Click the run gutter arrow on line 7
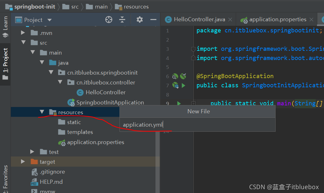Image resolution: width=324 pixels, height=193 pixels. coord(183,85)
